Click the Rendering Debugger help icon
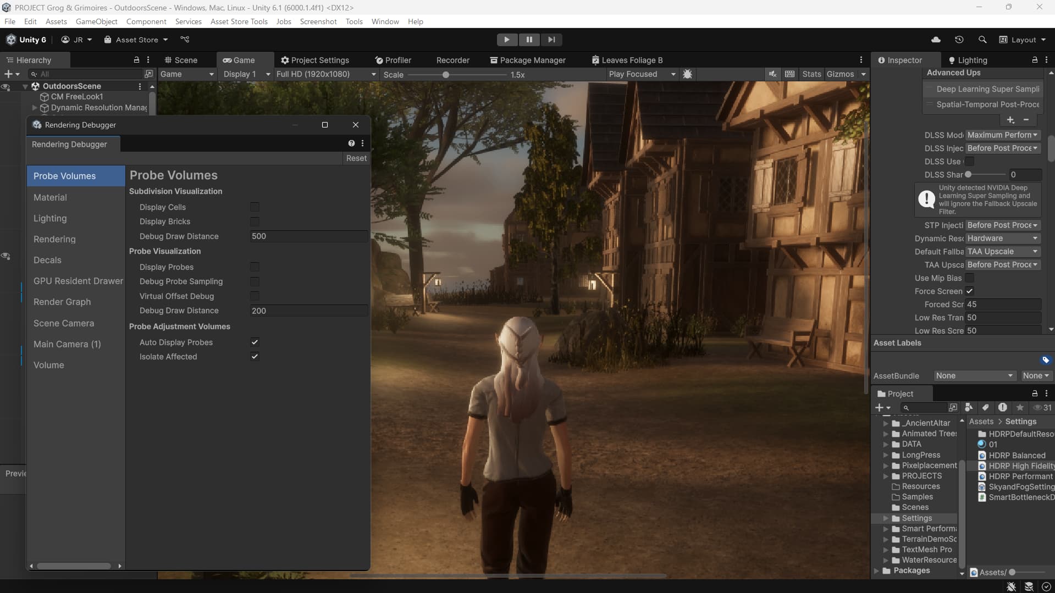 point(351,143)
